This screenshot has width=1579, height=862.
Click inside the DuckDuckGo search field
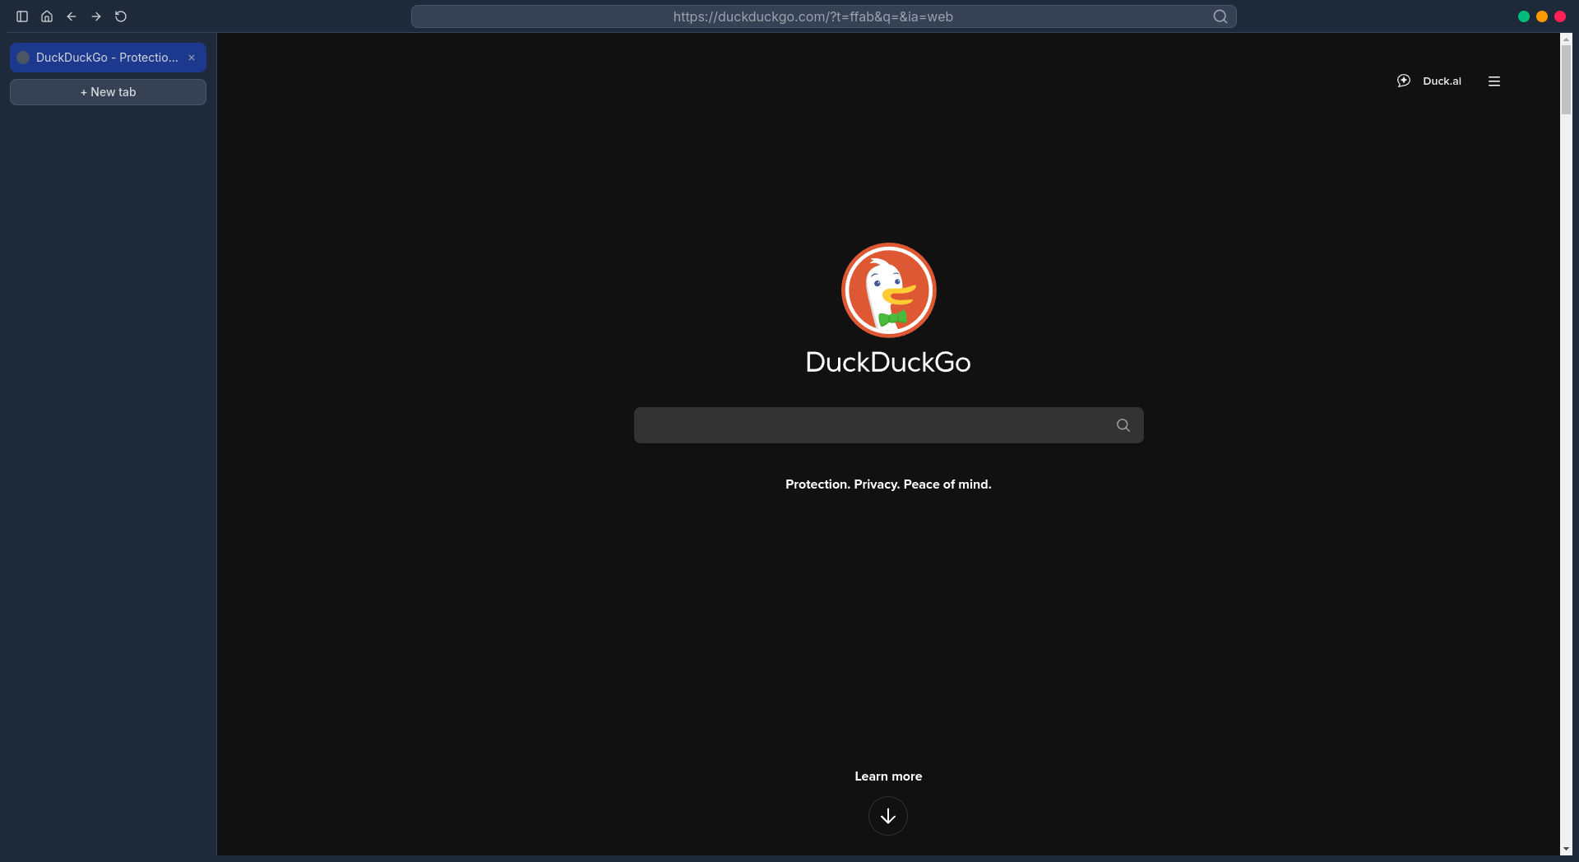point(864,425)
